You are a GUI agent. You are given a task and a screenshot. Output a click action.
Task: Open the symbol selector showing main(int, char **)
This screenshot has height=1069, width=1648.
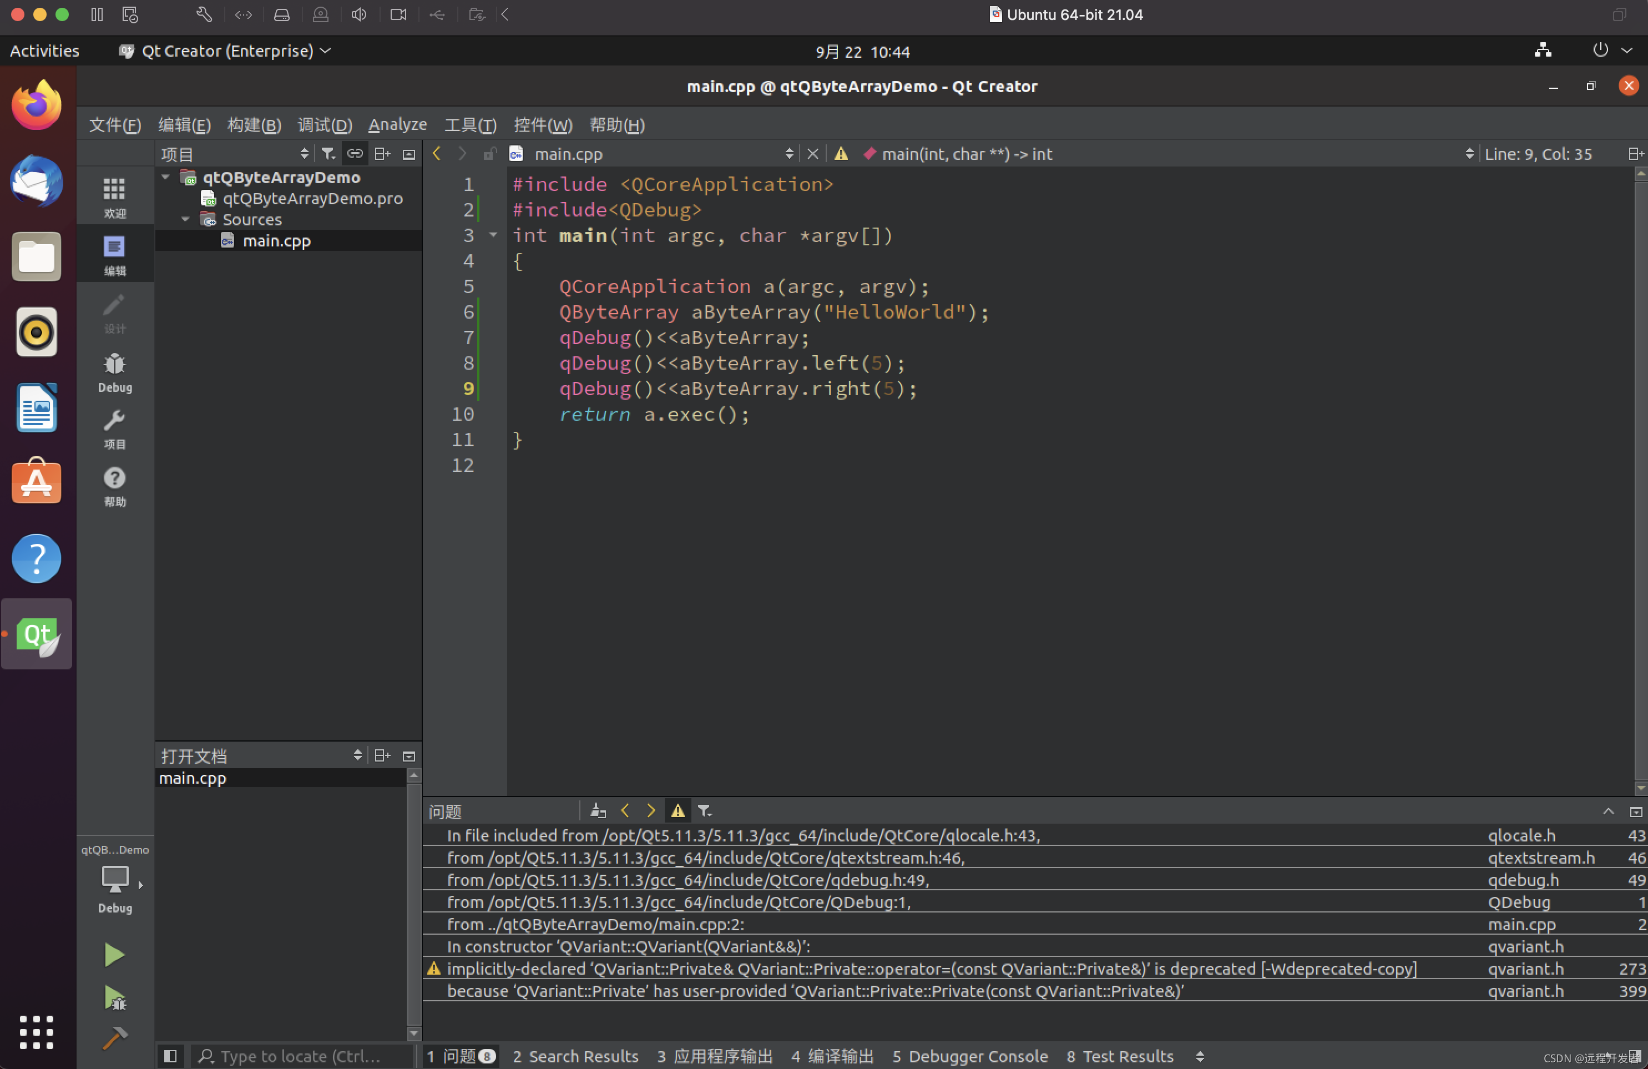[x=1169, y=154]
